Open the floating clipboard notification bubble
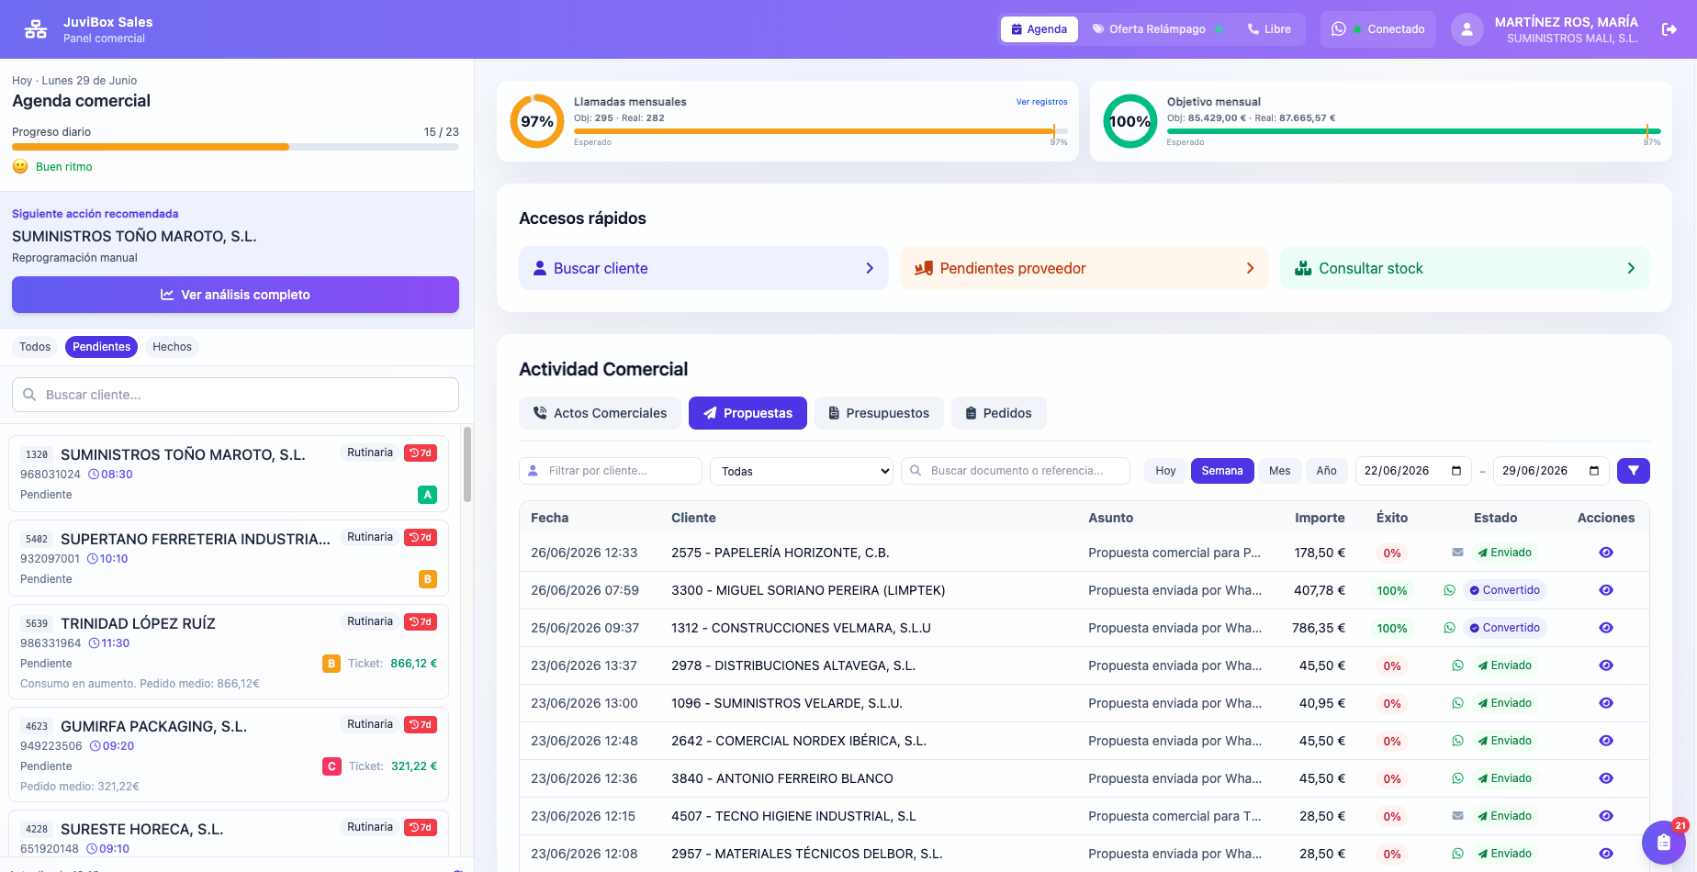 1663,842
